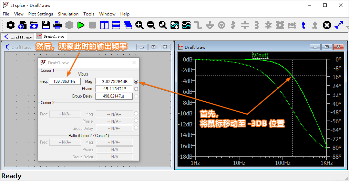Screen dimensions: 349x181
Task: Select the Resistor tool
Action: pyautogui.click(x=233, y=25)
